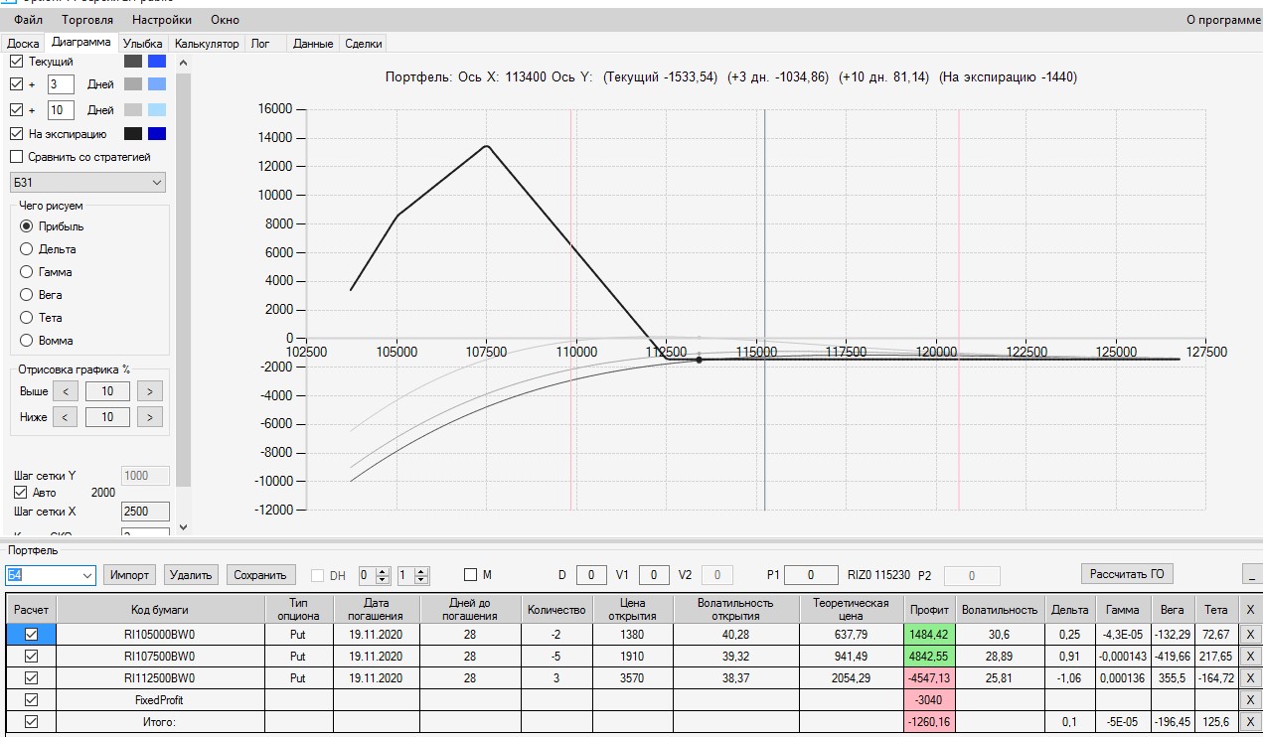Collapse portfolio panel with underscore button
This screenshot has width=1263, height=737.
coord(1251,574)
